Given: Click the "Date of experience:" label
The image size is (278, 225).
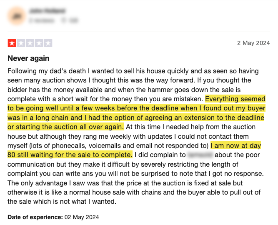Looking at the screenshot, I should pyautogui.click(x=35, y=217).
